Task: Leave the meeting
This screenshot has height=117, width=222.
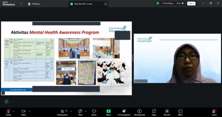Action: [214, 111]
